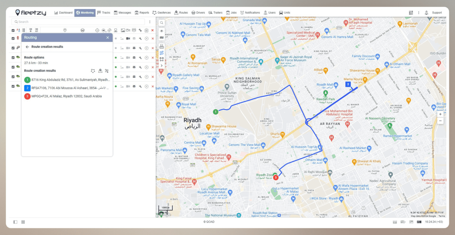Expand the first unit's circular dropdown arrow
Screen dimensions: 455x235
tap(147, 38)
